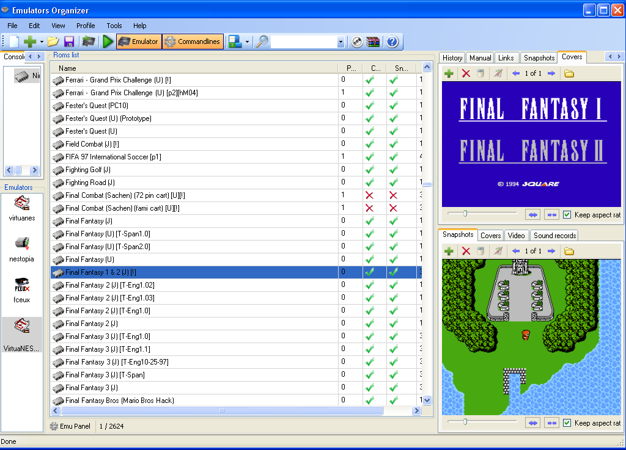Select the Nintendo console chip icon
This screenshot has height=450, width=626.
point(22,75)
